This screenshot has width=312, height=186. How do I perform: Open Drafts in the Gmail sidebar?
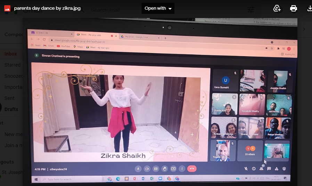[x=11, y=109]
